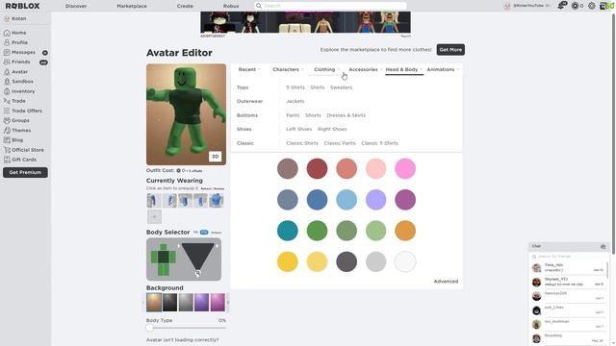The height and width of the screenshot is (346, 616).
Task: Open Create in the top navigation
Action: point(185,6)
